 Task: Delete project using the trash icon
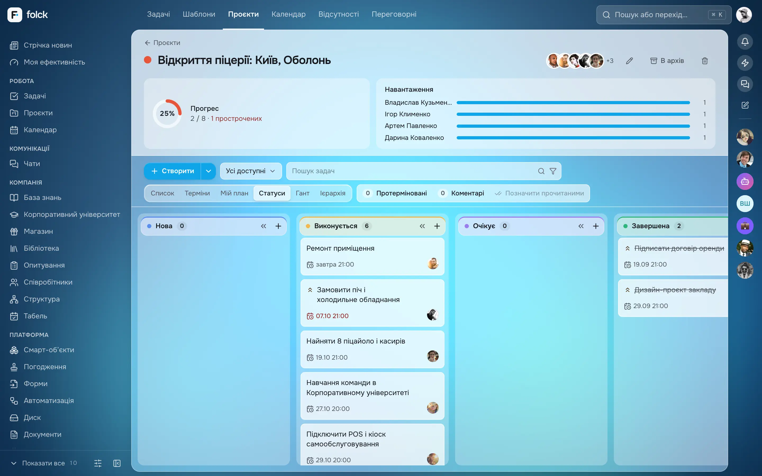tap(705, 61)
